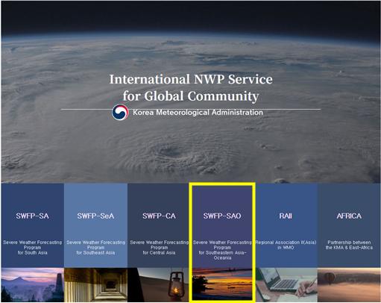The height and width of the screenshot is (303, 381).
Task: Click the Korea Meteorological Administration taegeuk logo
Action: click(120, 112)
